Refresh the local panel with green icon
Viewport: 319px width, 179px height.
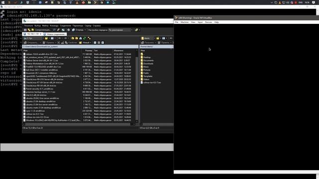pos(84,38)
